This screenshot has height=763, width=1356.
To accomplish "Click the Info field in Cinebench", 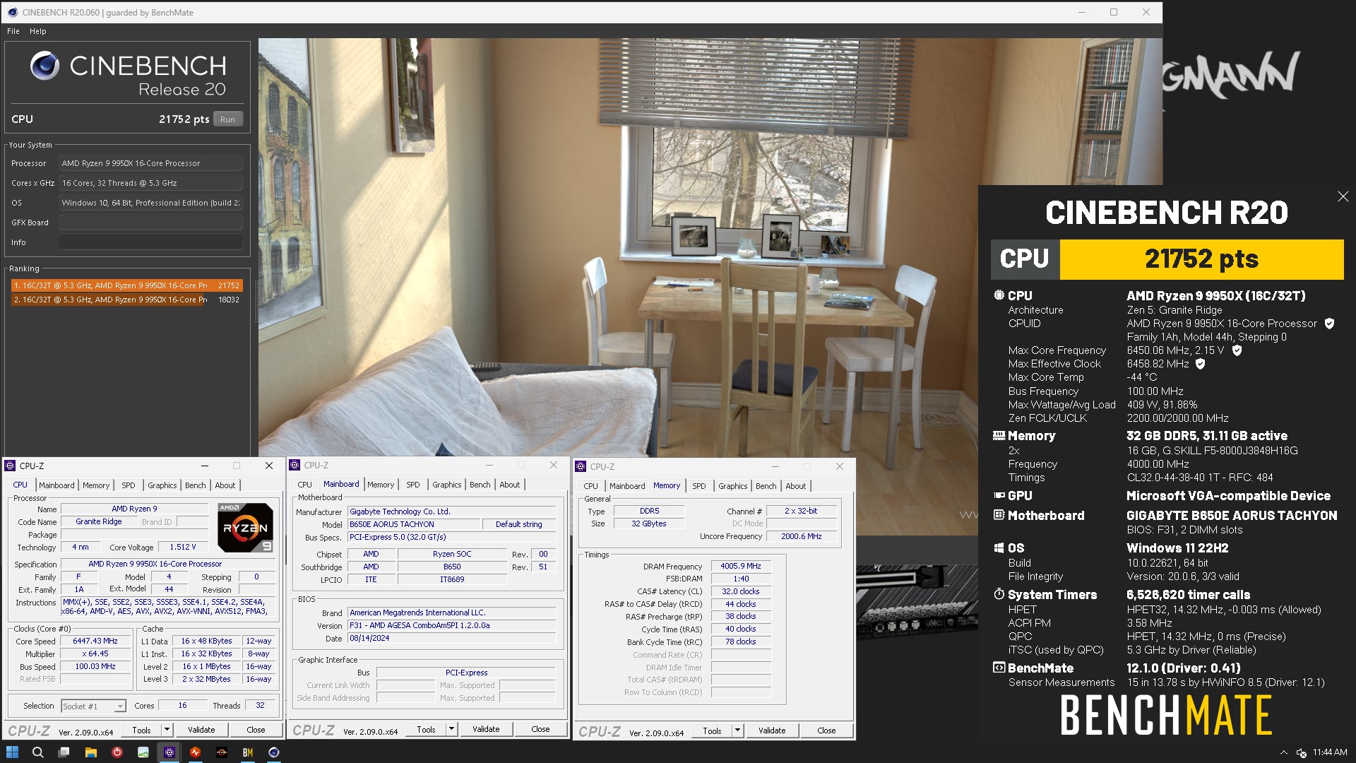I will click(x=151, y=242).
